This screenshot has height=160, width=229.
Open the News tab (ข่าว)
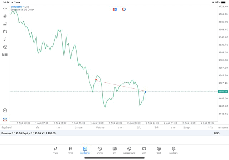tap(114, 150)
